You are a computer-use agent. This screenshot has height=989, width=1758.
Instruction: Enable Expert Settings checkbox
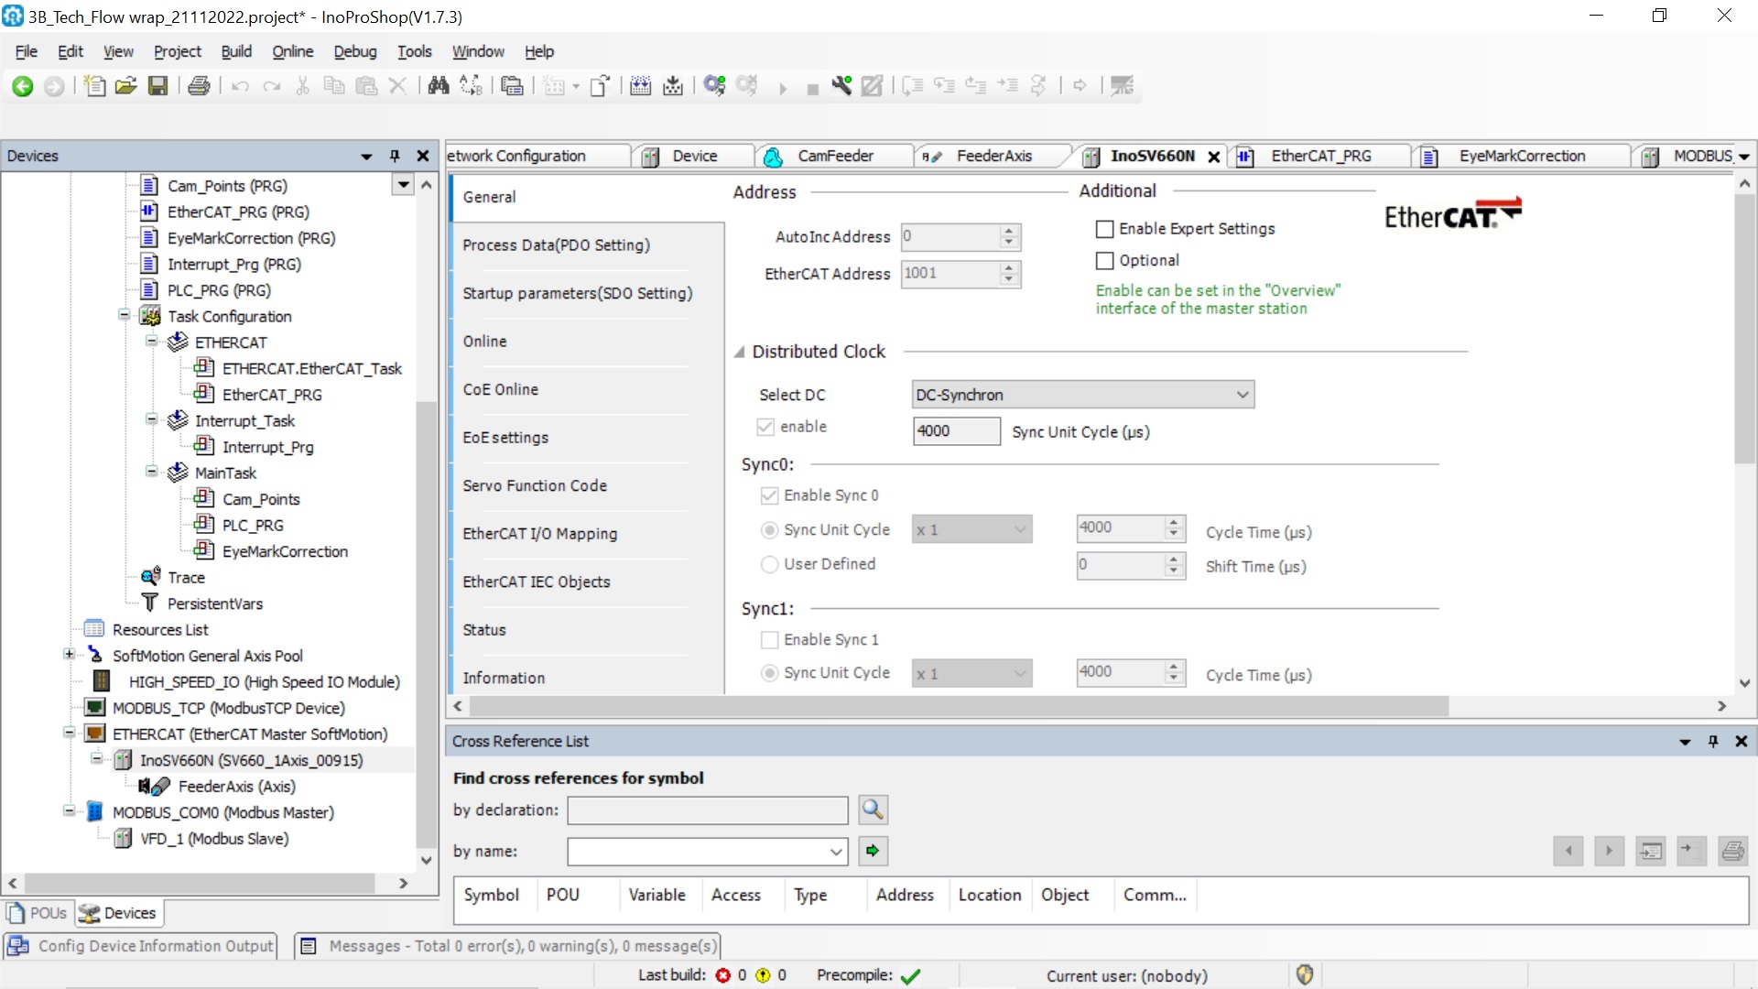[x=1105, y=229]
